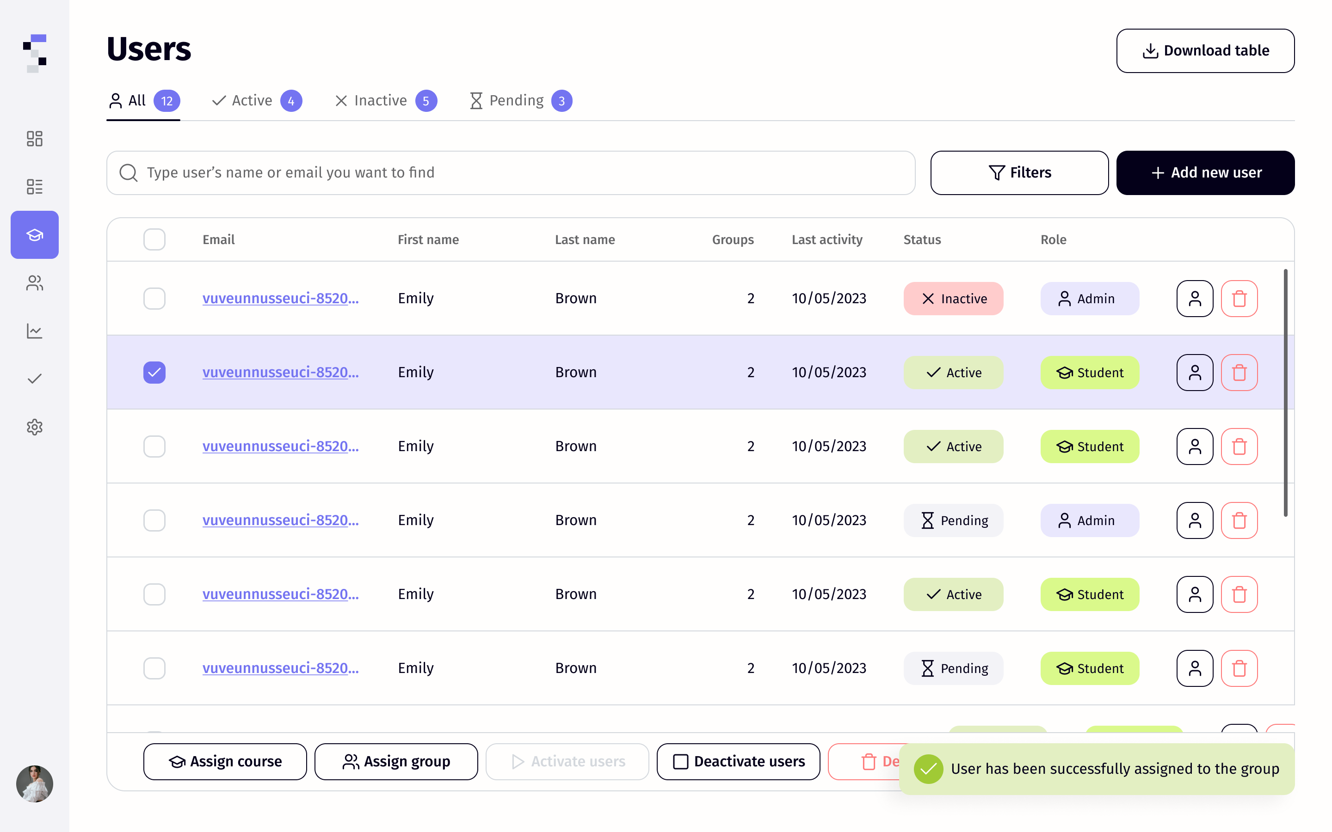Check the first row's checkbox
Image resolution: width=1332 pixels, height=832 pixels.
point(154,299)
